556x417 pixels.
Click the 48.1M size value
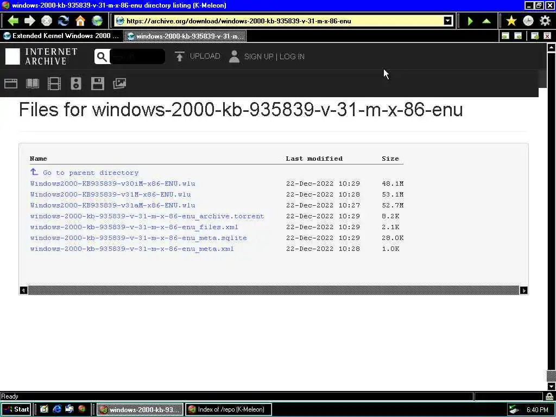coord(393,184)
